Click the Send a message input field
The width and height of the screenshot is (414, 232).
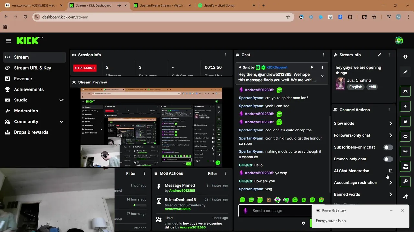(275, 211)
